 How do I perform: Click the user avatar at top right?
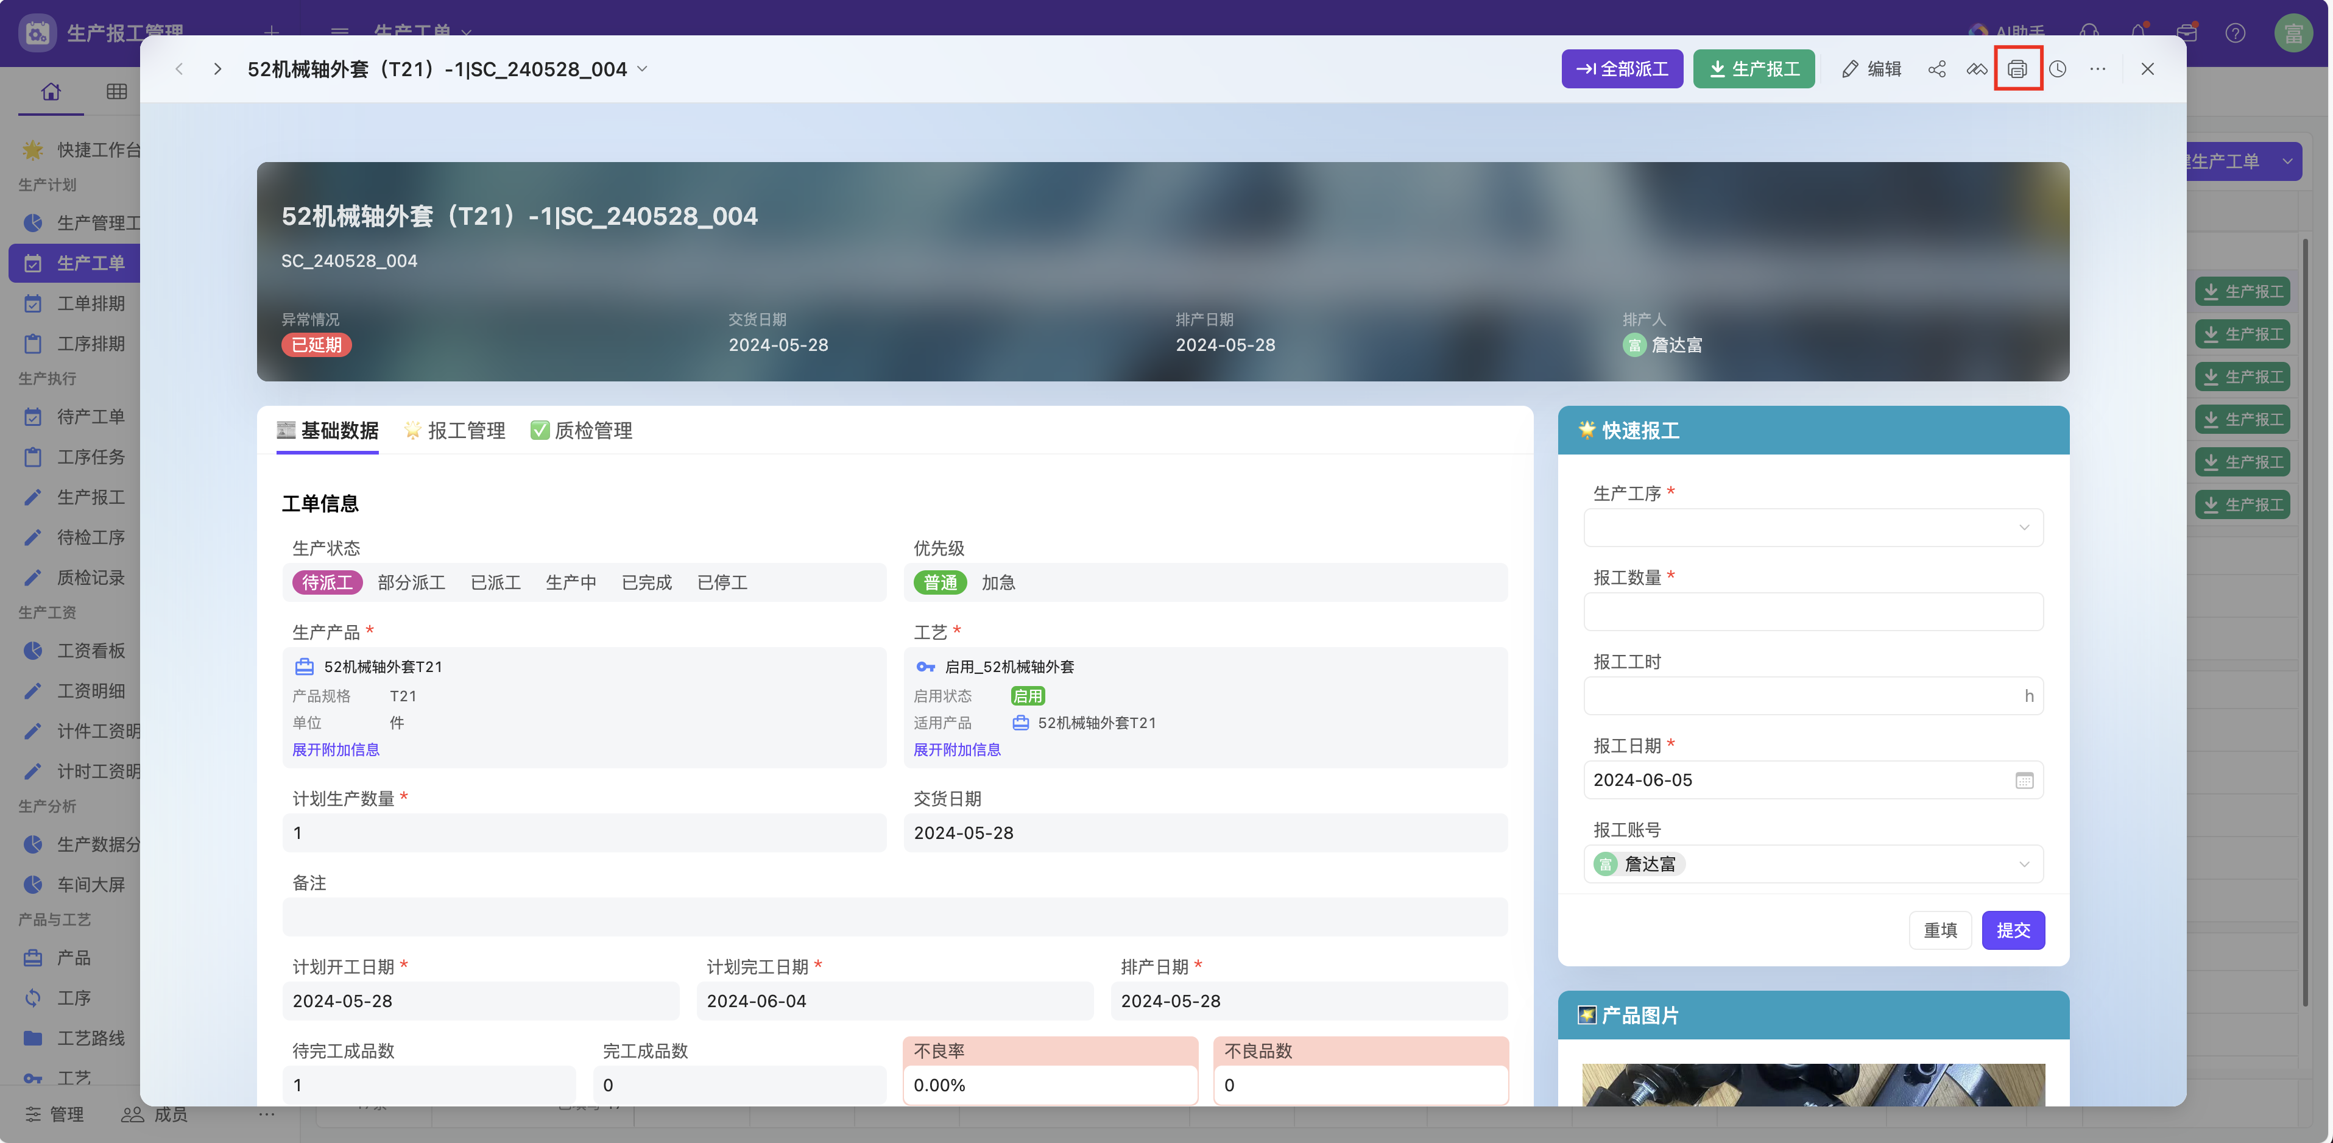(2293, 34)
